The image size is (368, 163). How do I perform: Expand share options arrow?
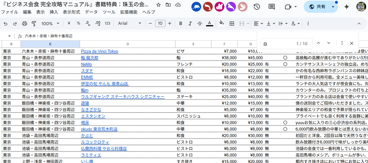pos(333,7)
